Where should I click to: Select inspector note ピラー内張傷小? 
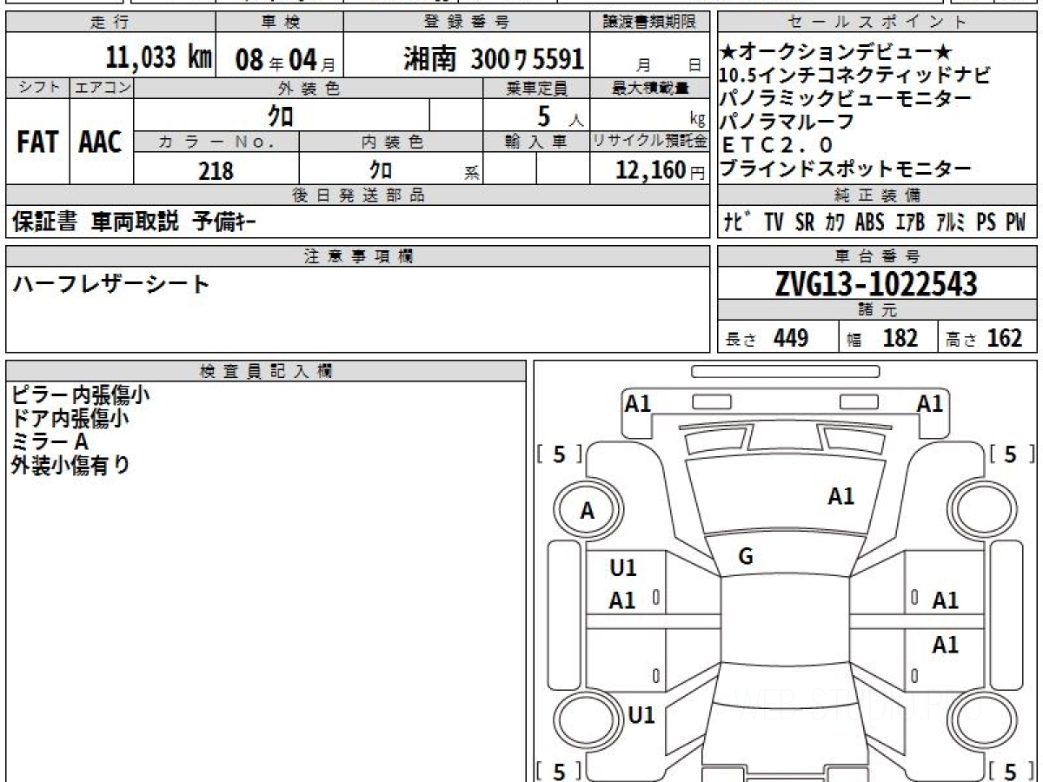pyautogui.click(x=80, y=394)
